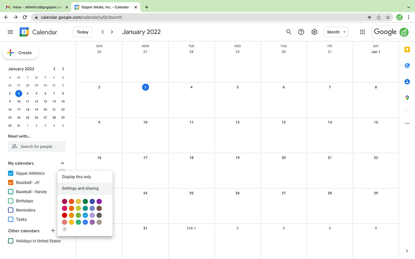Check Holidays in United States calendar
Image resolution: width=415 pixels, height=259 pixels.
11,241
